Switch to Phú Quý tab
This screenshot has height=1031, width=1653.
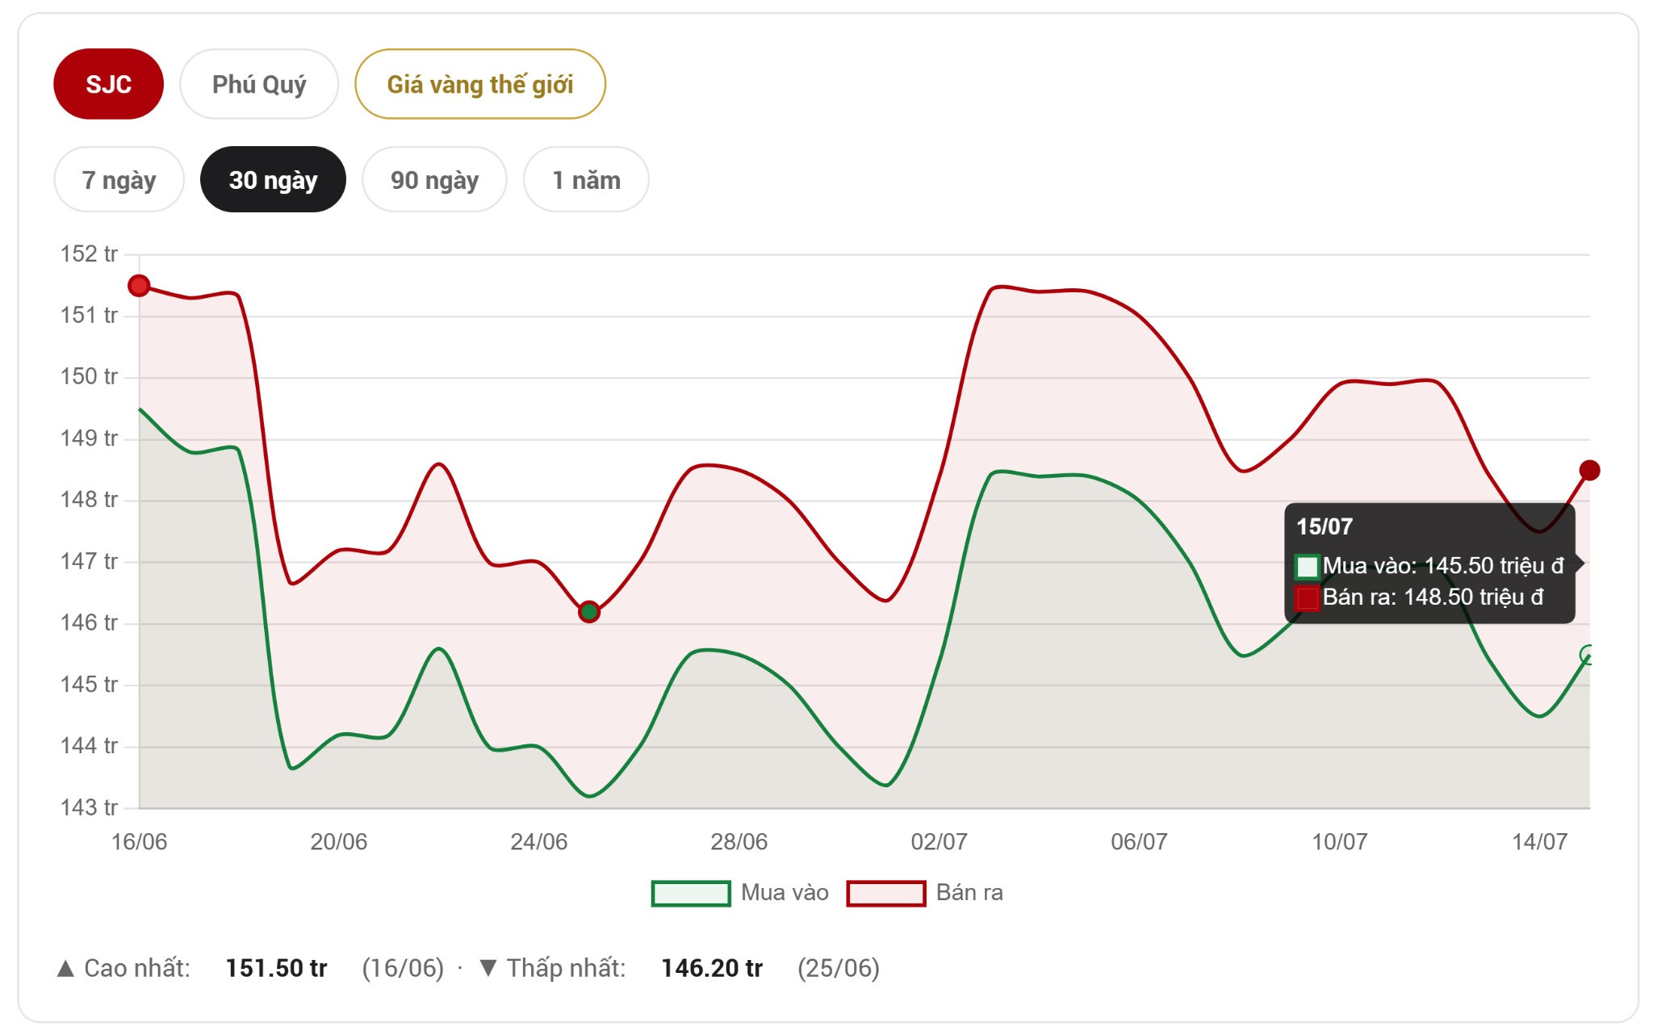coord(259,84)
